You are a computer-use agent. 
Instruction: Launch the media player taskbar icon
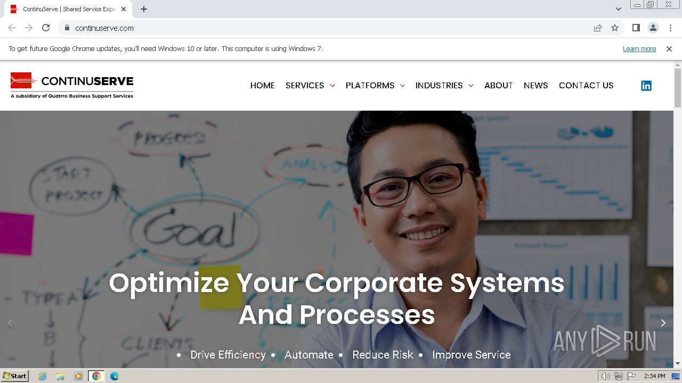point(78,376)
